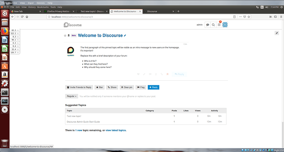Viewport: 284px width, 152px height.
Task: Open the Discourse logo home link
Action: click(73, 25)
